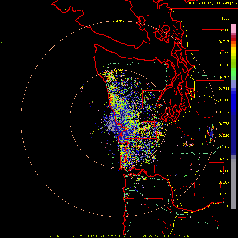Screen dimensions: 238x238
Task: Click the radar site black dot marker
Action: tap(118, 120)
